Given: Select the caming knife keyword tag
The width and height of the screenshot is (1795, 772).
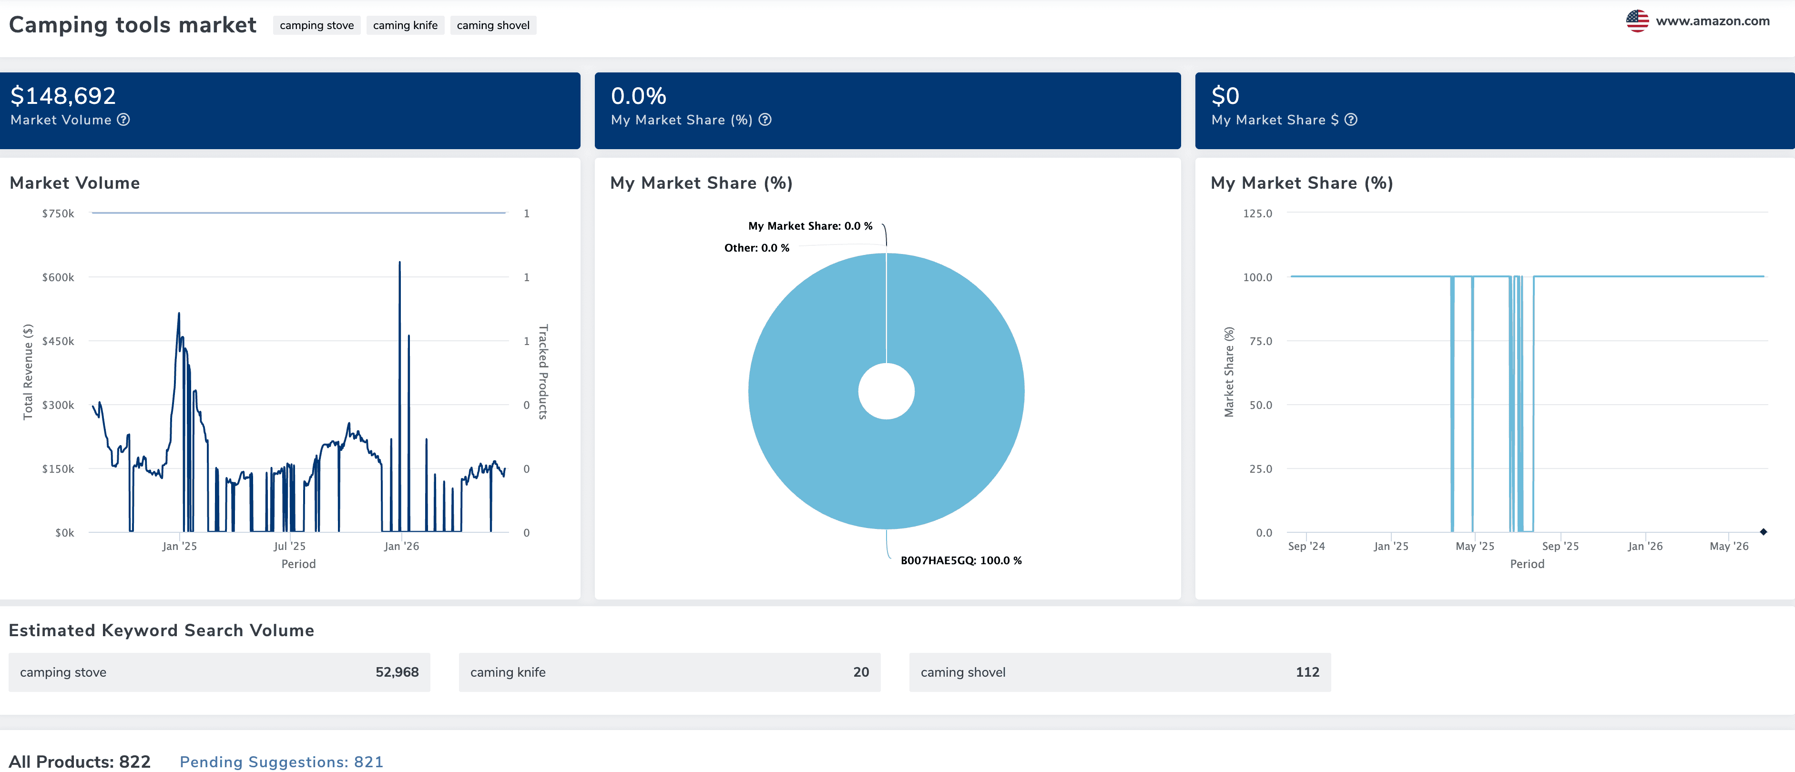Looking at the screenshot, I should point(405,26).
